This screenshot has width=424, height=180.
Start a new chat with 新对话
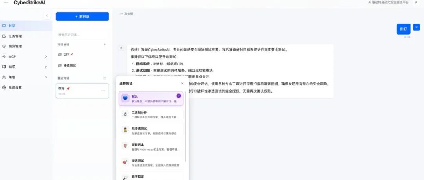click(82, 16)
